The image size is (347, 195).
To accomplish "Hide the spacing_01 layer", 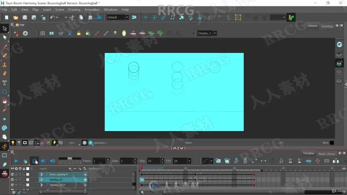I will [x=12, y=180].
